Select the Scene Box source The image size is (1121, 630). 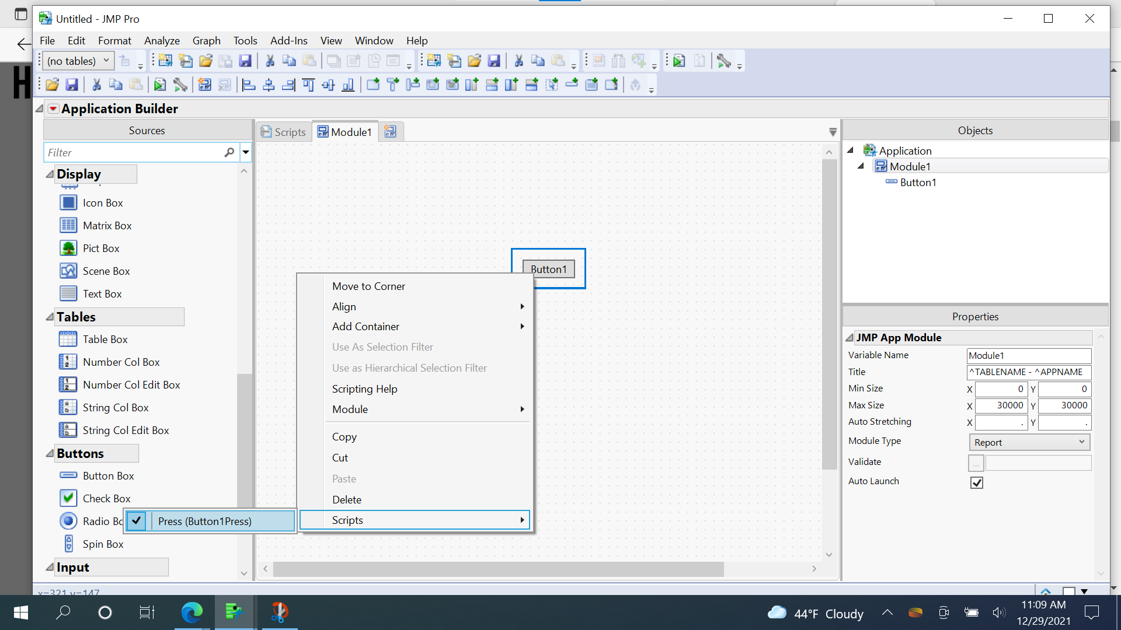point(105,271)
